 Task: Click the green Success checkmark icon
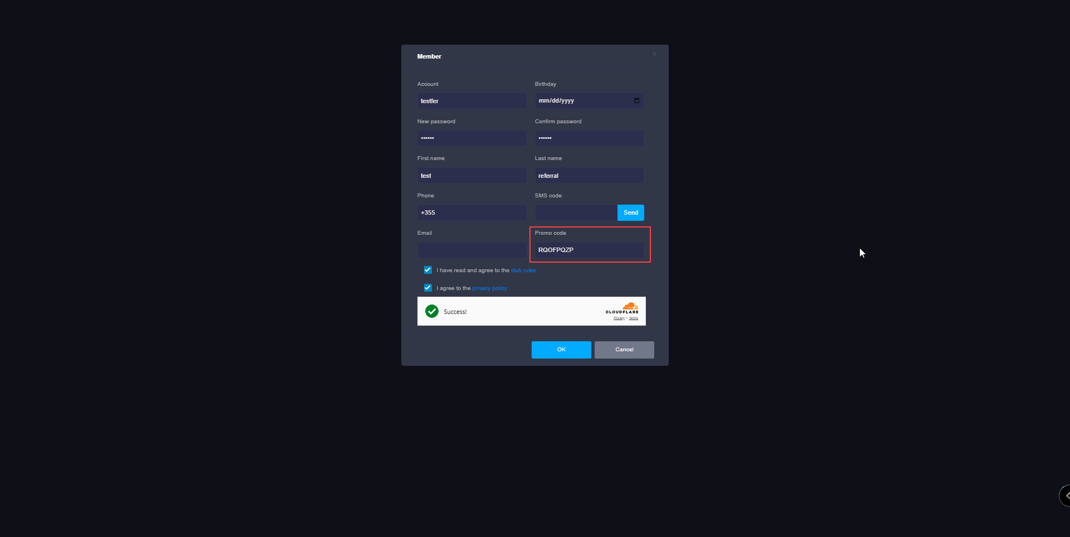click(x=432, y=311)
